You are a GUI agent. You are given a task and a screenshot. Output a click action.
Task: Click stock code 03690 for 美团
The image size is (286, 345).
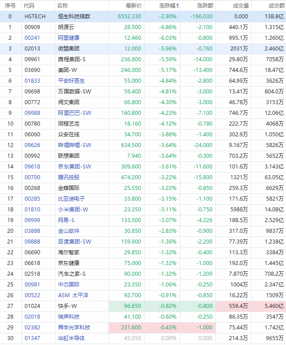click(x=32, y=70)
